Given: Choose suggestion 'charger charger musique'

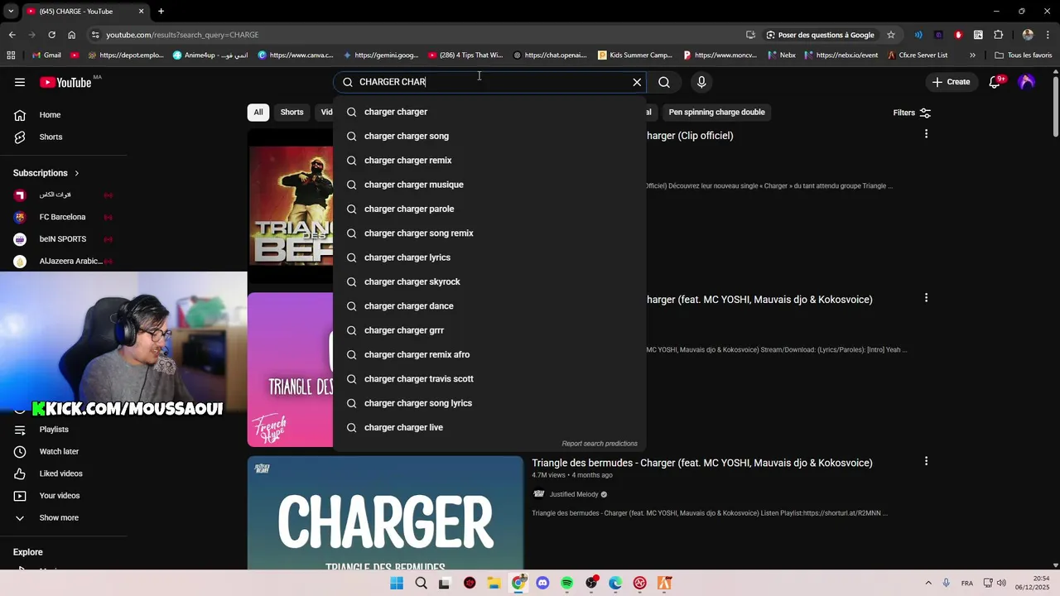Looking at the screenshot, I should [x=489, y=185].
